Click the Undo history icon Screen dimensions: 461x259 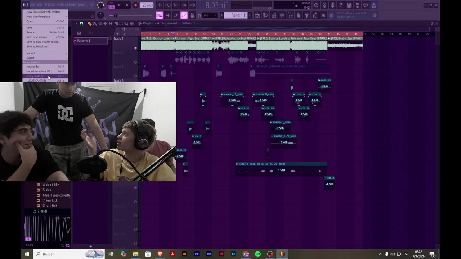click(316, 5)
